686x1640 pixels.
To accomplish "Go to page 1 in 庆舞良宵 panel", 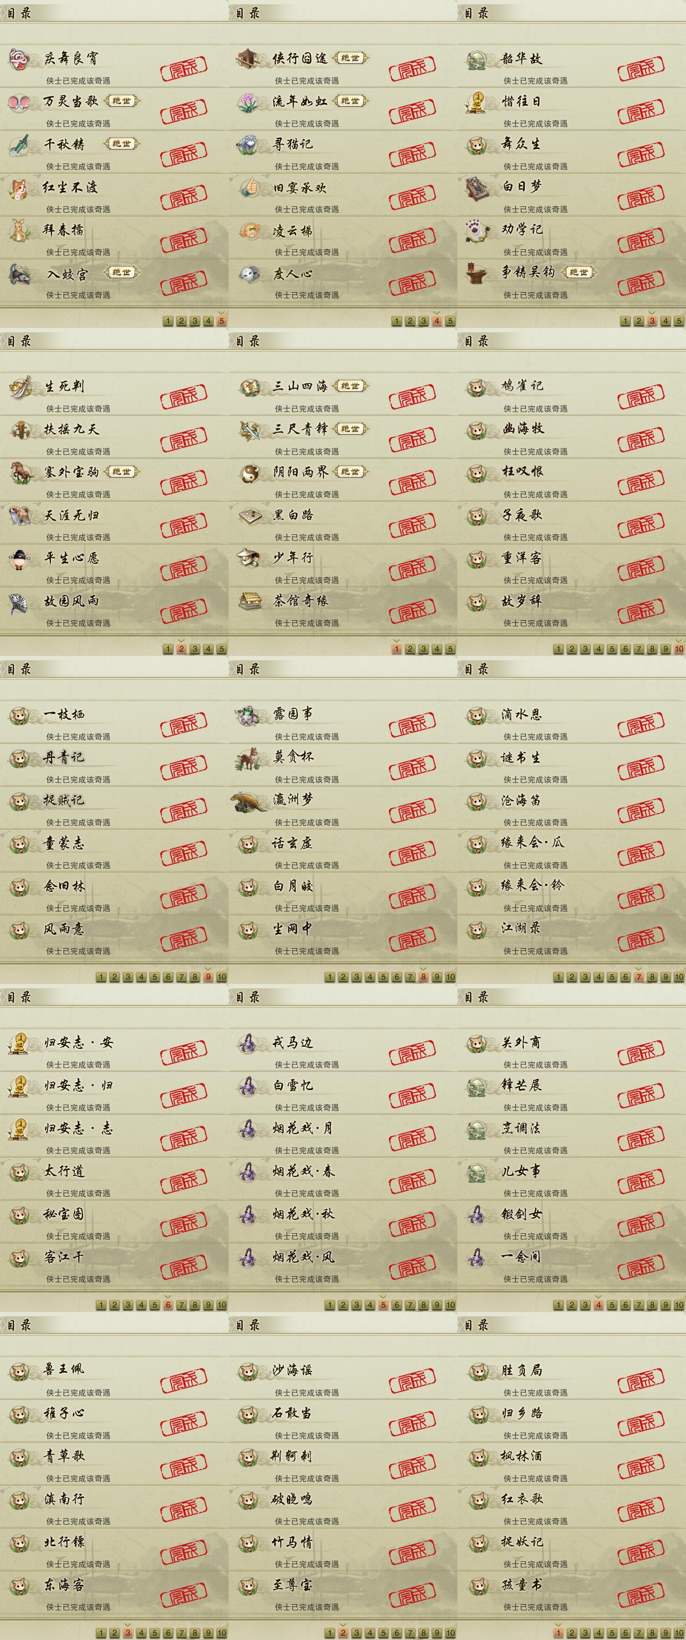I will point(168,321).
